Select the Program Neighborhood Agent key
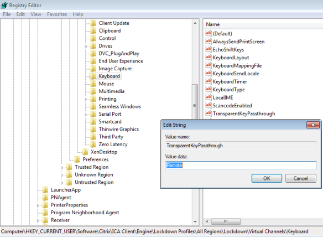The width and height of the screenshot is (323, 237). coord(85,213)
